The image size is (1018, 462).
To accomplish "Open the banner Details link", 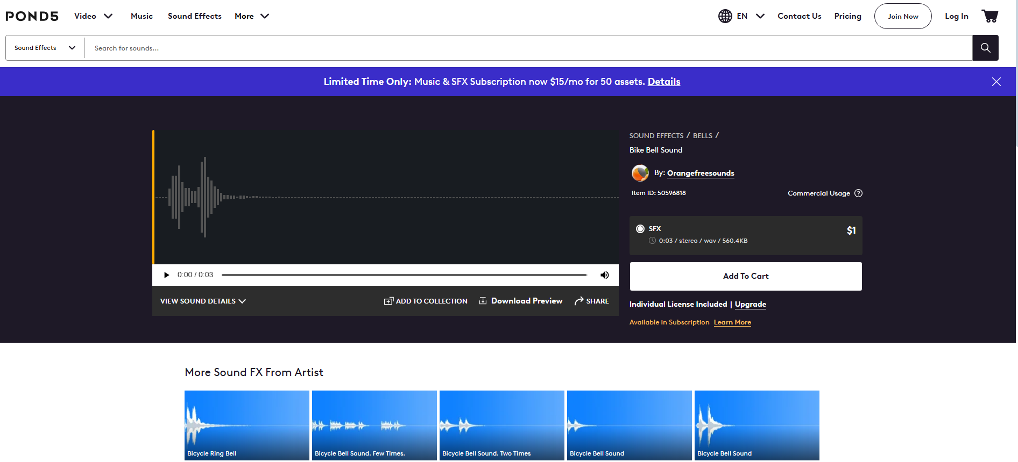I will point(663,82).
